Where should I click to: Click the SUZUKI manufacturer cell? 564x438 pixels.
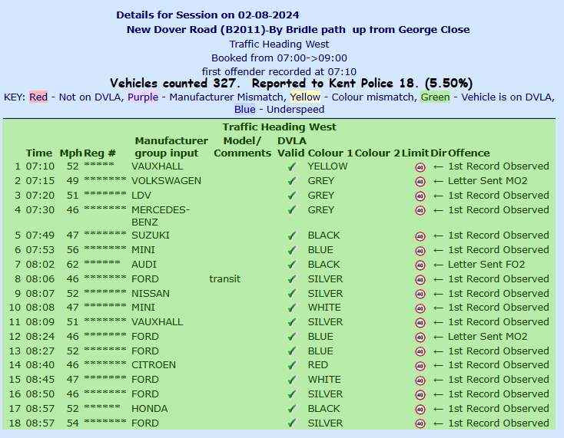151,235
